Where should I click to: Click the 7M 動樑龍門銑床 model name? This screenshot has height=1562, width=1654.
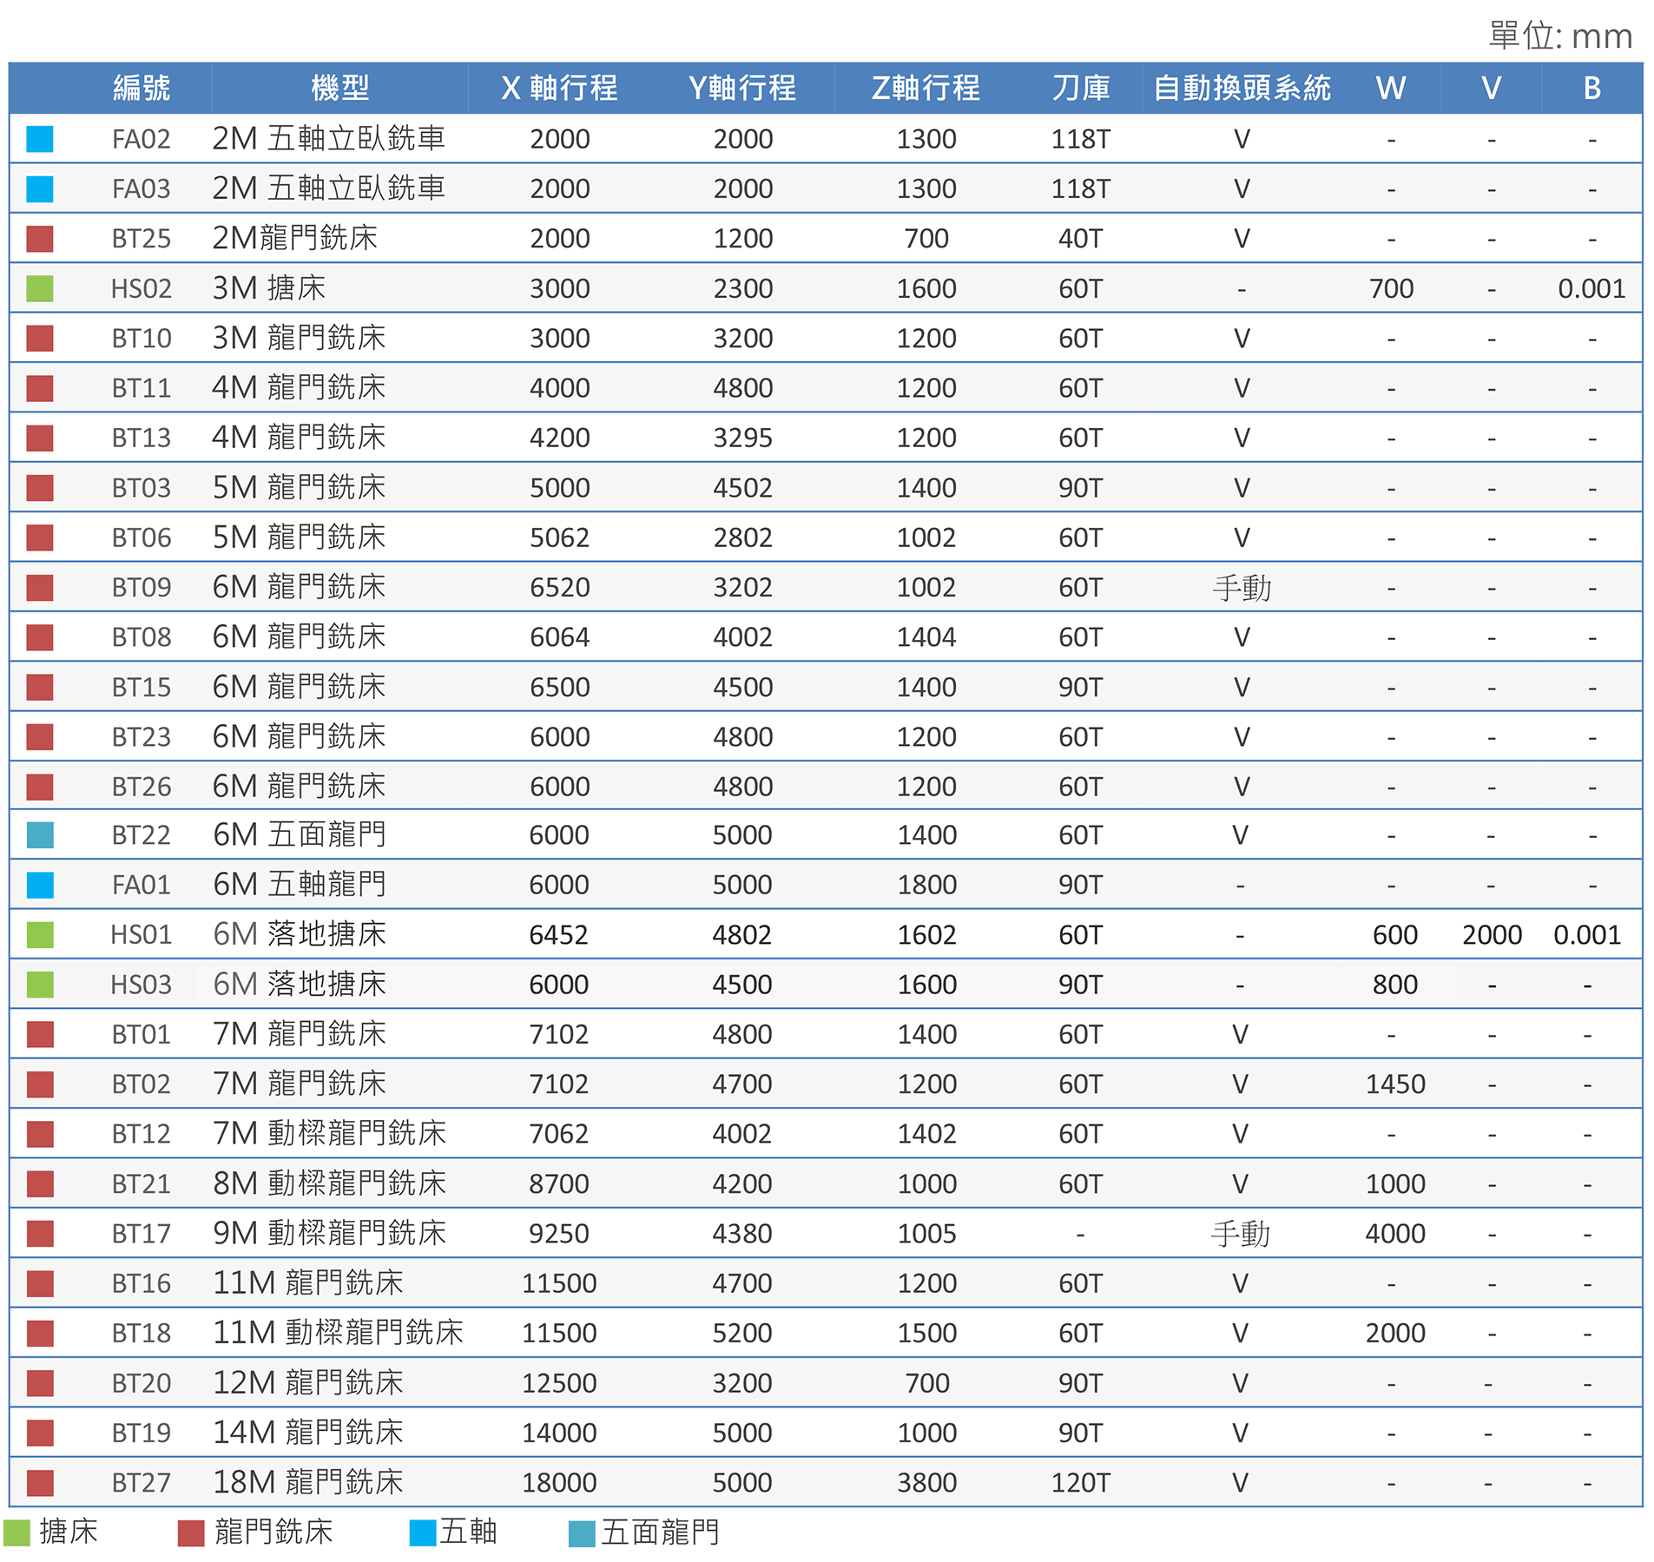click(x=330, y=1133)
